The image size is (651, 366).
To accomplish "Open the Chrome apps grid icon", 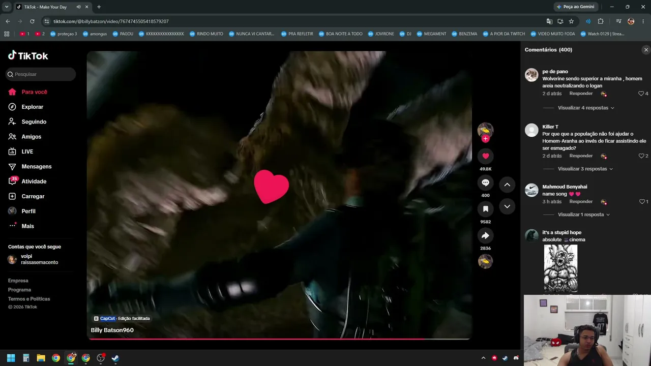I will coord(7,34).
